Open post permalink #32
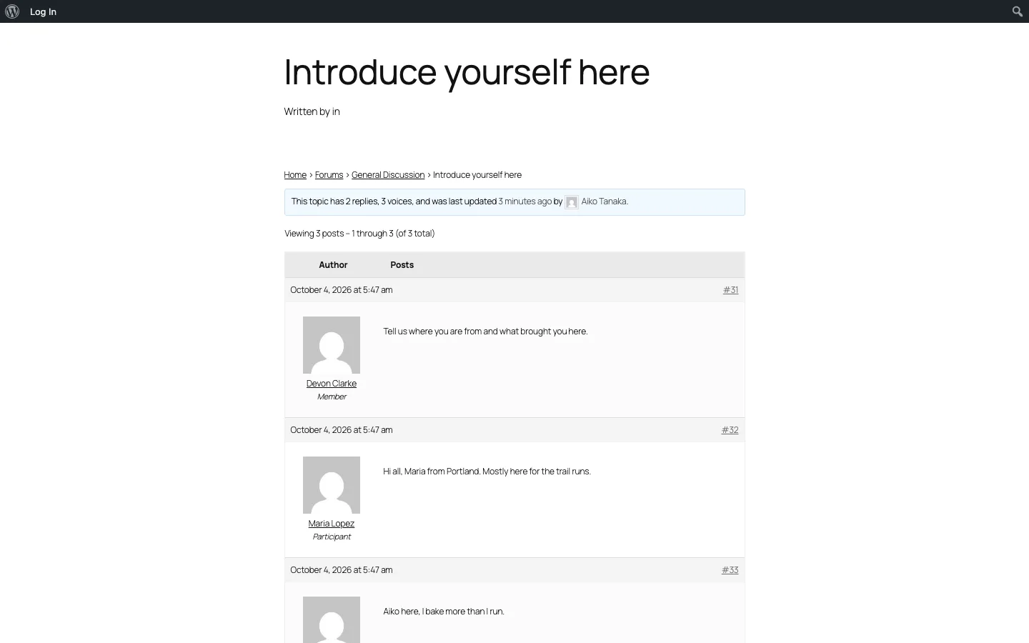 [730, 430]
